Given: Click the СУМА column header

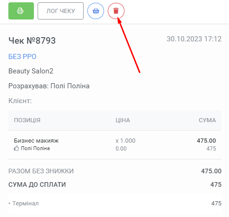Looking at the screenshot, I should pyautogui.click(x=207, y=120).
